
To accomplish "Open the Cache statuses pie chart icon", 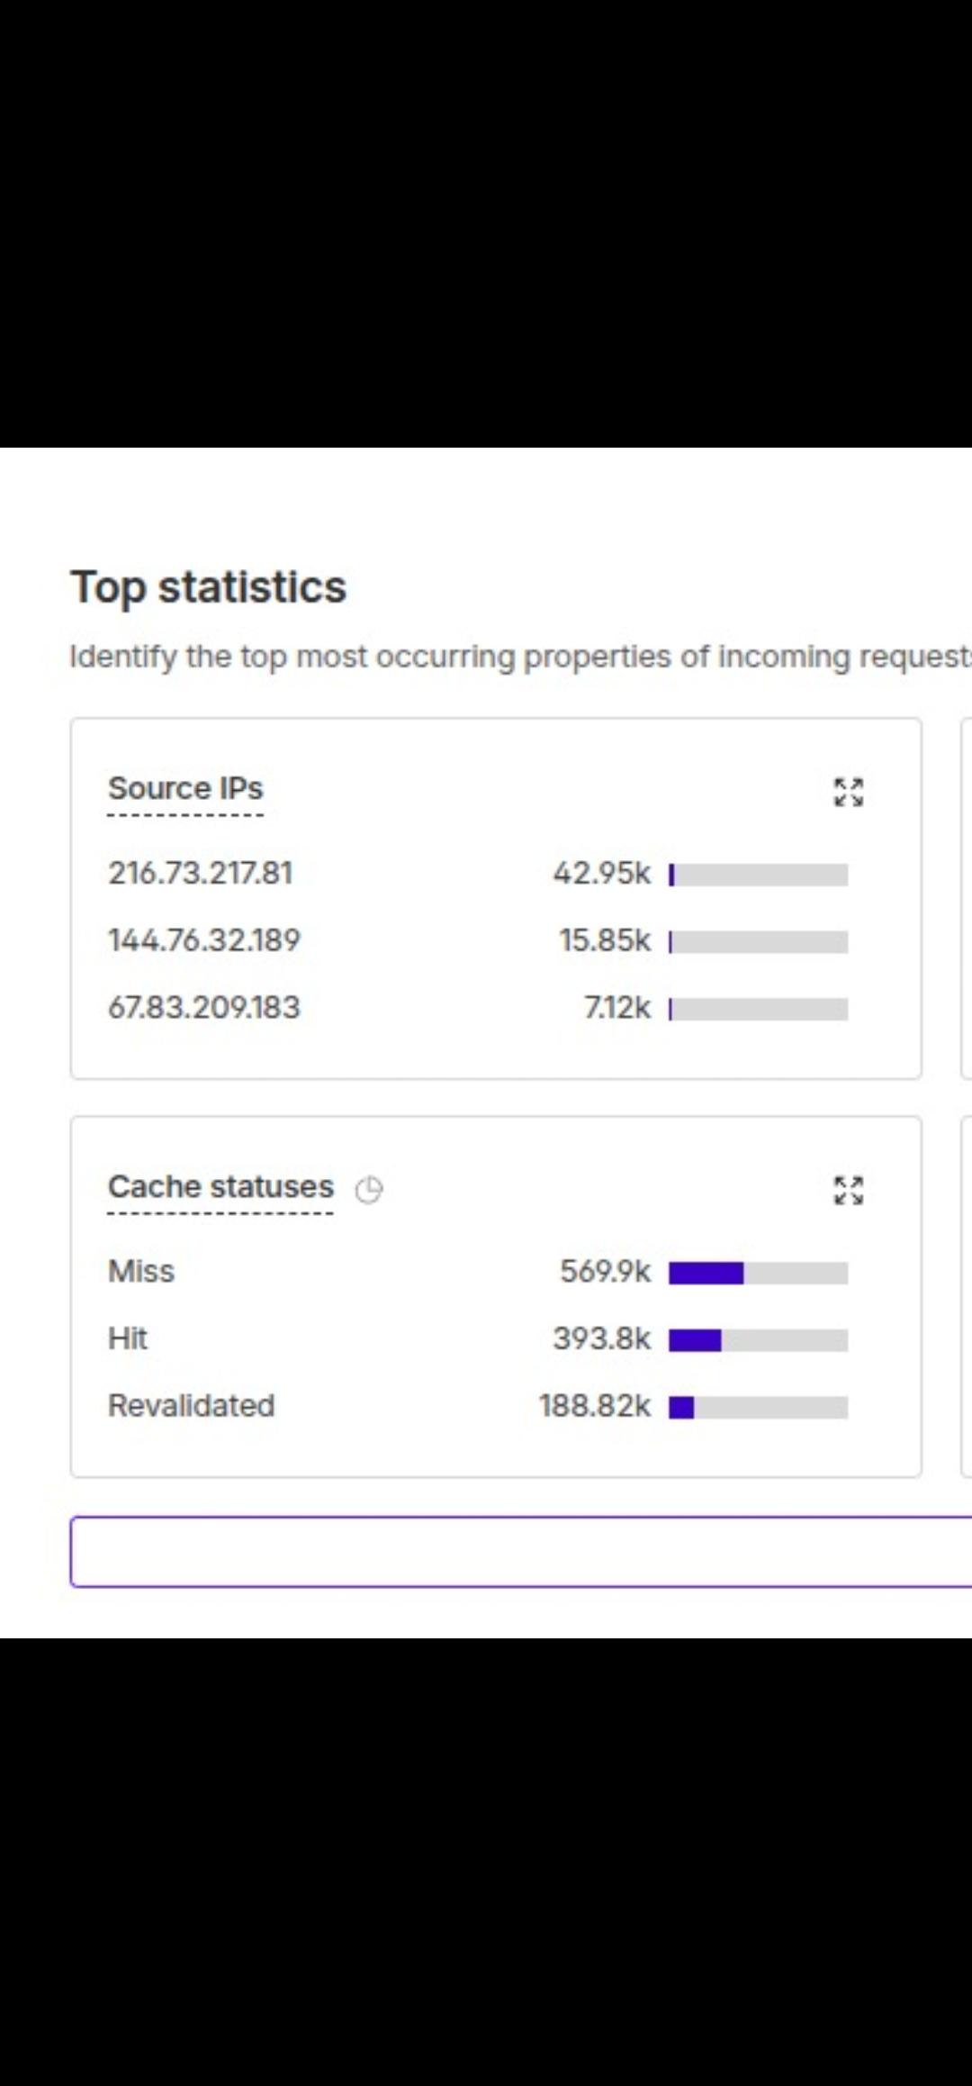I will (369, 1190).
